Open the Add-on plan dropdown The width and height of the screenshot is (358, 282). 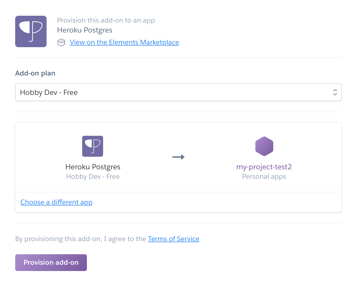pyautogui.click(x=178, y=92)
